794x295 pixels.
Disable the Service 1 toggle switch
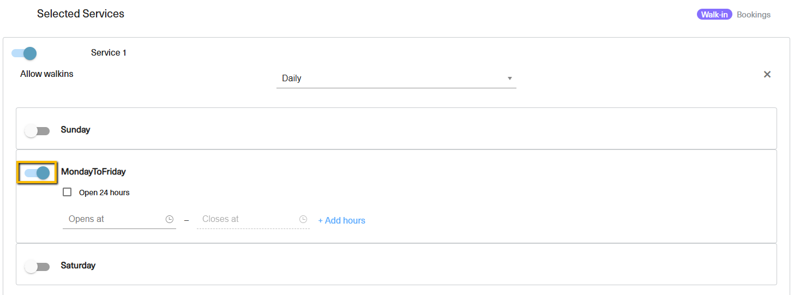tap(24, 53)
